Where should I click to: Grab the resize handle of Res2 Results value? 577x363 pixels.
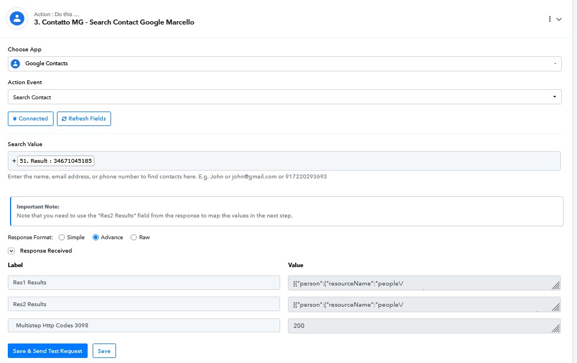[556, 308]
